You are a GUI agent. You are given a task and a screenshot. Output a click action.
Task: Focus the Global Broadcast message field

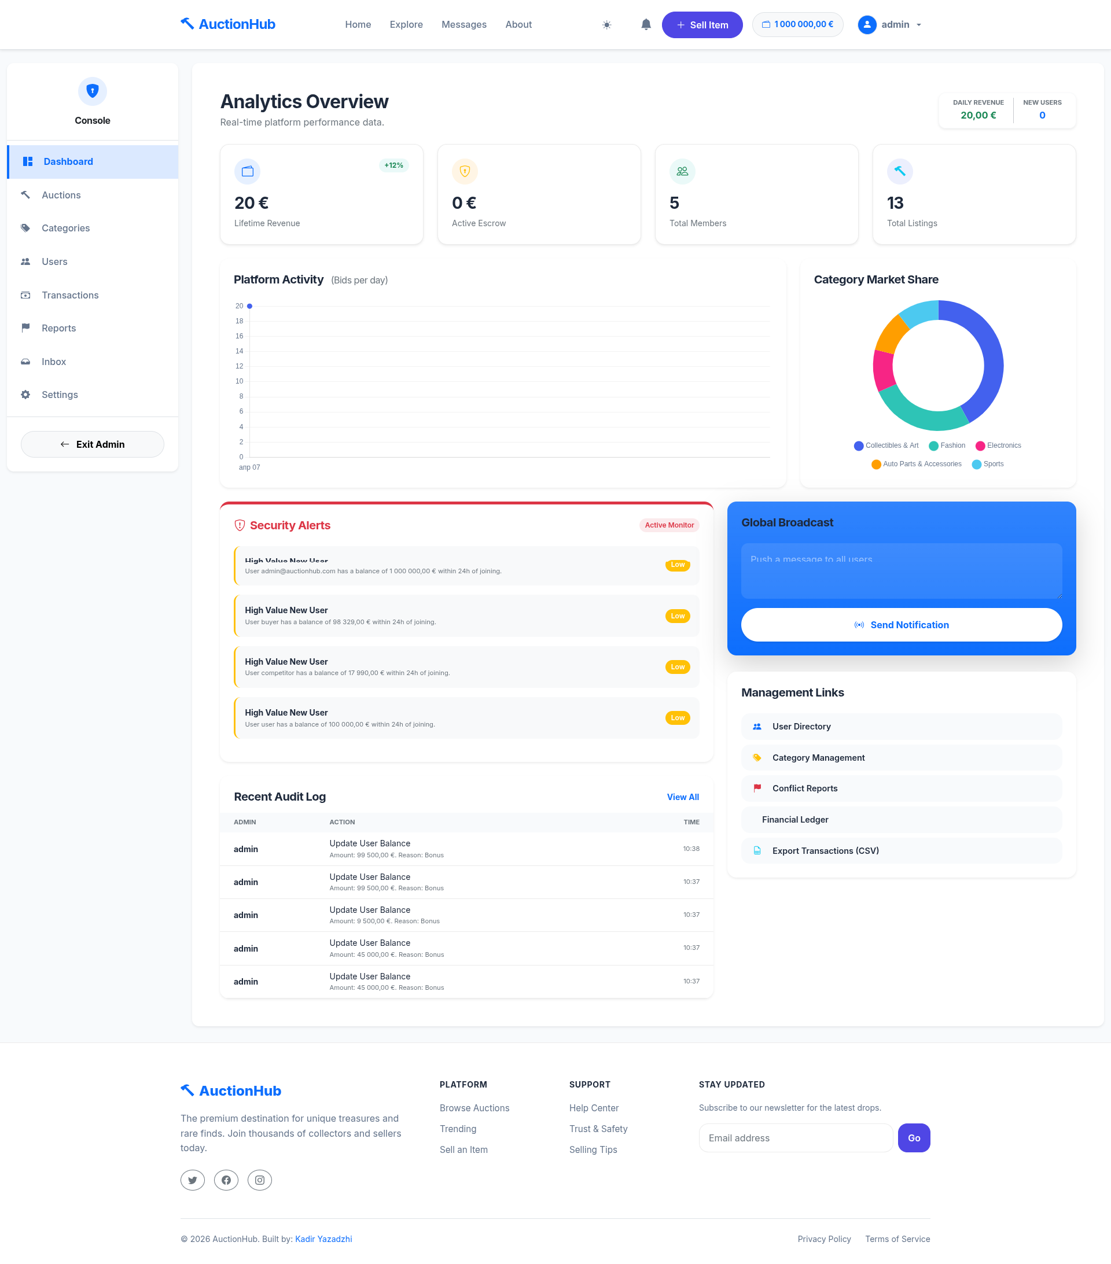click(x=902, y=571)
